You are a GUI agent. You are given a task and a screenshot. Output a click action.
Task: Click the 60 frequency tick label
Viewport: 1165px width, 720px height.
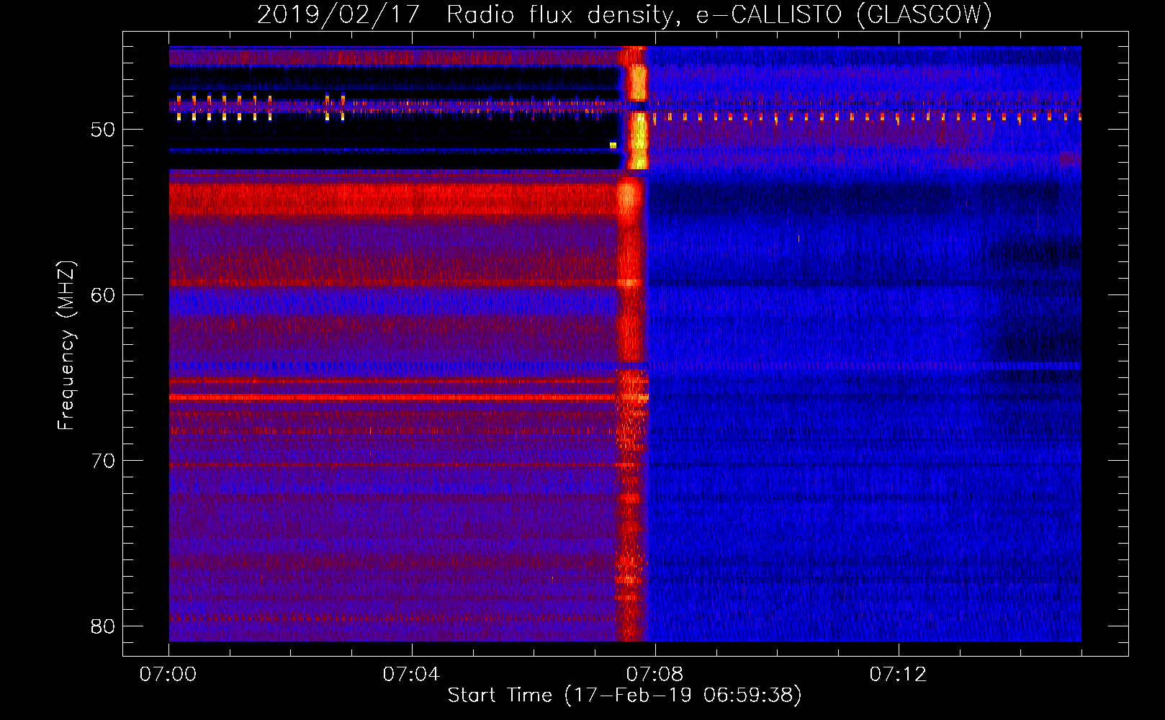[104, 295]
